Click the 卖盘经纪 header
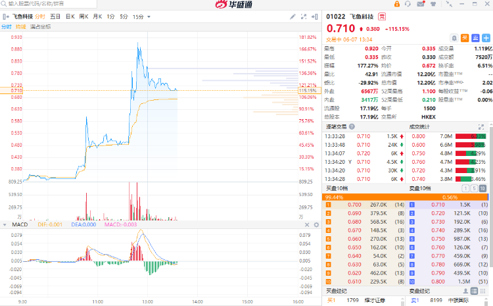The image size is (493, 306). coord(419,291)
